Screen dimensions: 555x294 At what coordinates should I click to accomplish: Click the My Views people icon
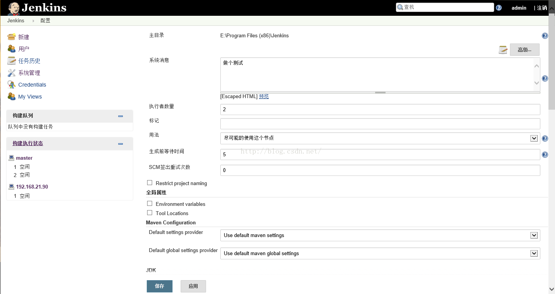pyautogui.click(x=12, y=97)
